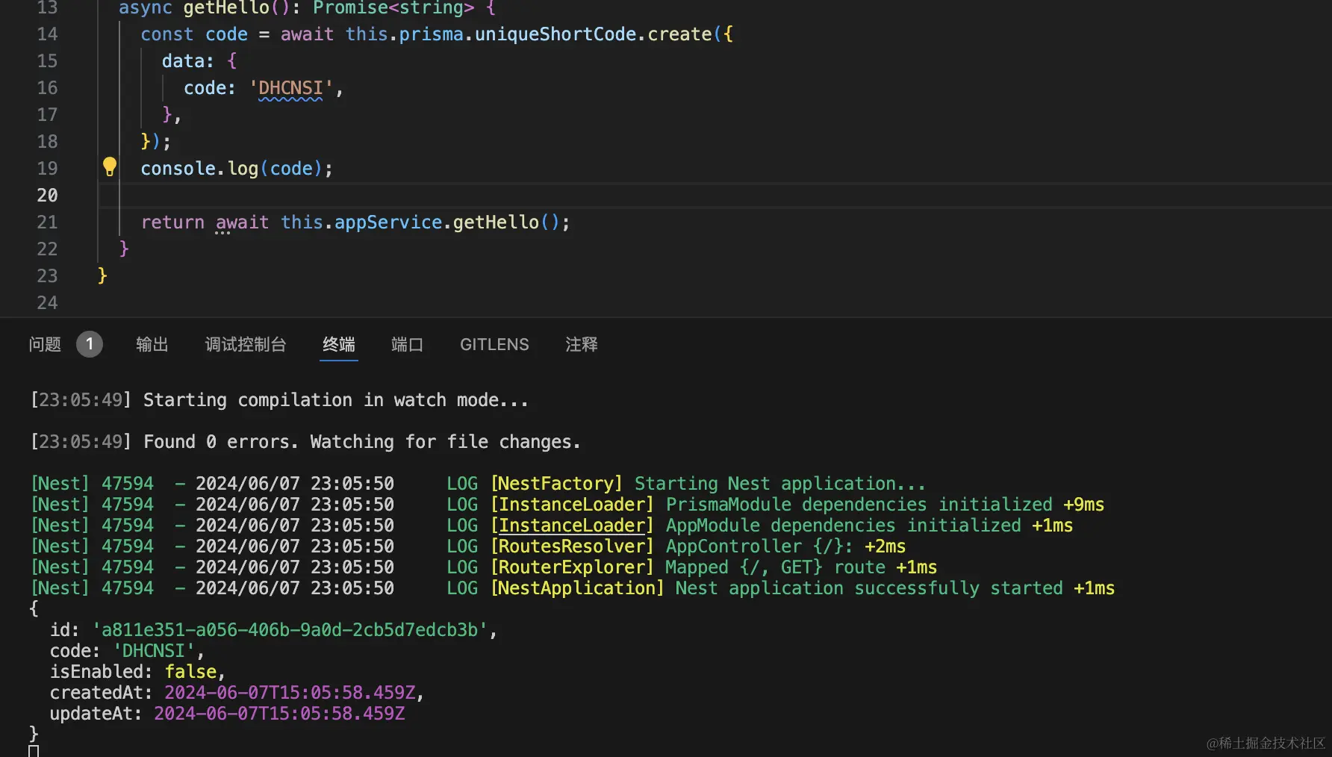Switch to the 输出 output tab
The height and width of the screenshot is (757, 1332).
(152, 344)
